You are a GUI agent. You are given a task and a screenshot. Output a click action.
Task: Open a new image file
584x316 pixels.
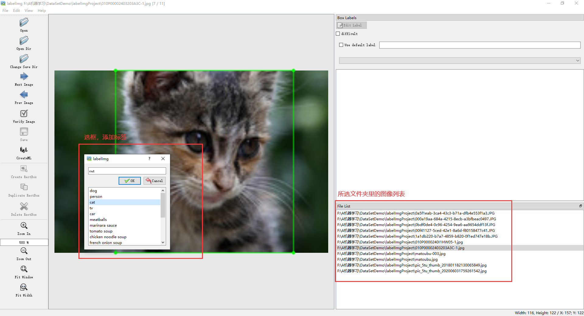coord(24,24)
